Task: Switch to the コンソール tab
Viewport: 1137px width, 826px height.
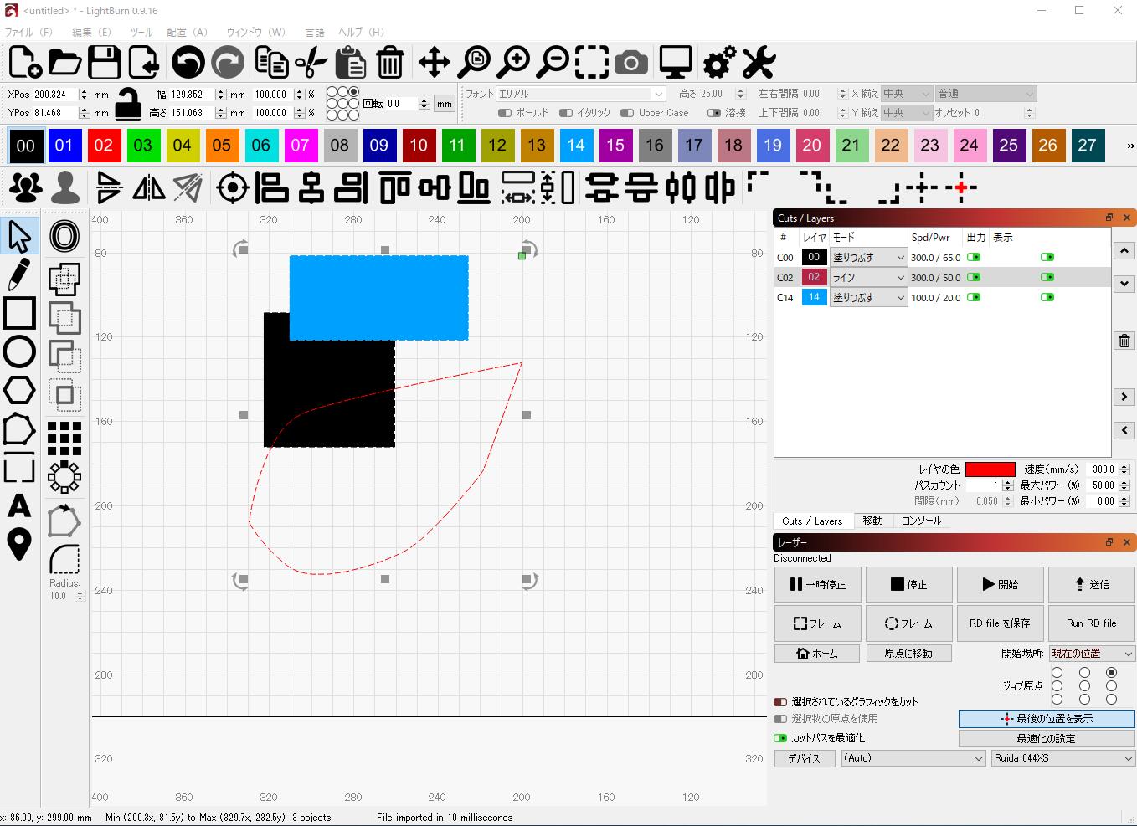Action: (x=921, y=521)
